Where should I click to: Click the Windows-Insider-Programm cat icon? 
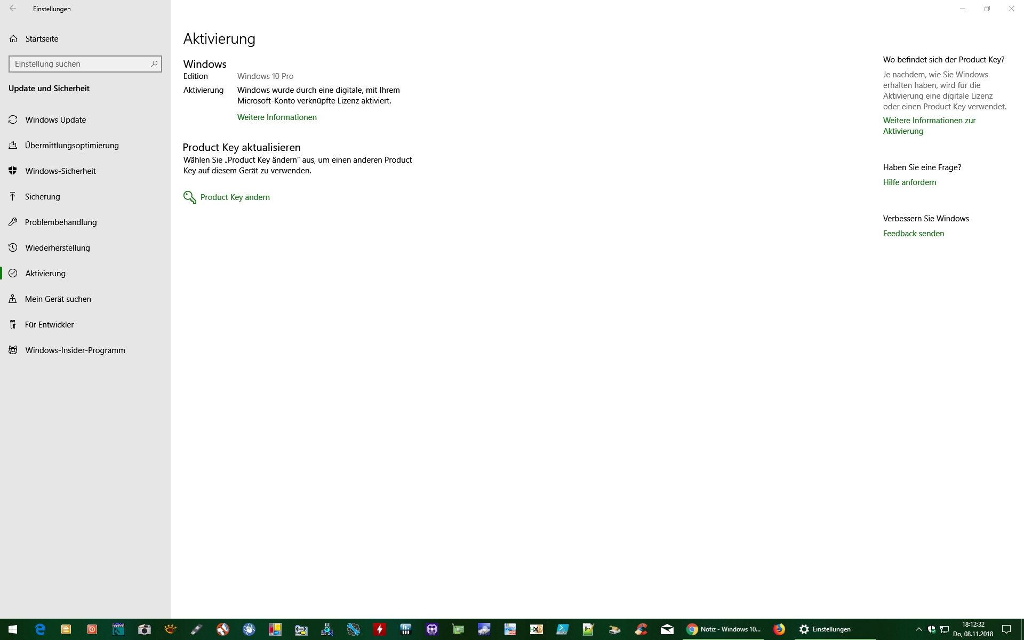tap(13, 350)
